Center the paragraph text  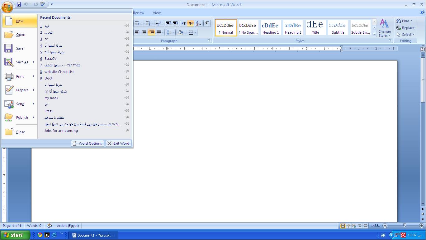144,32
